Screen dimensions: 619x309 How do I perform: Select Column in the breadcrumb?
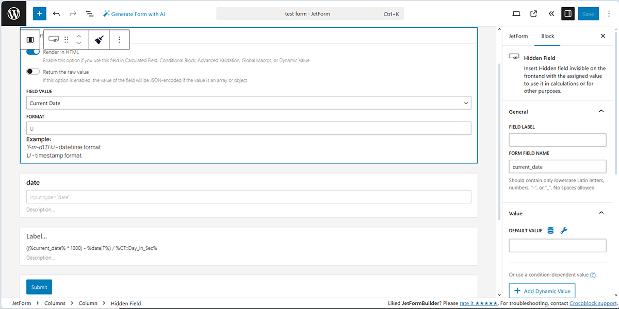[x=88, y=303]
